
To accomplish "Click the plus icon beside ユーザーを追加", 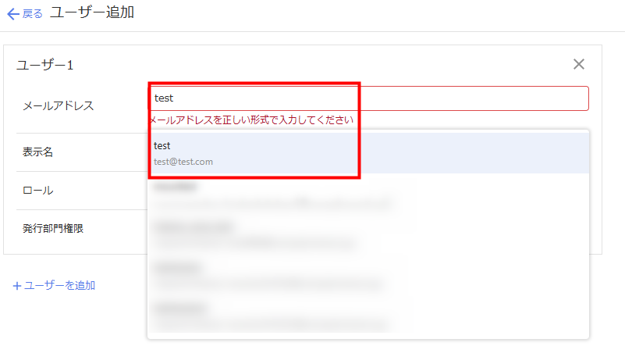I will click(17, 286).
